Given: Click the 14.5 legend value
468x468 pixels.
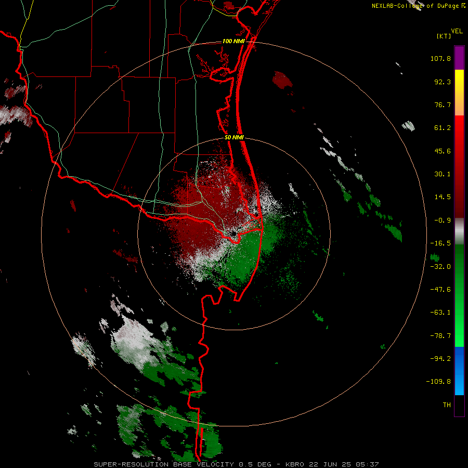Looking at the screenshot, I should click(443, 197).
